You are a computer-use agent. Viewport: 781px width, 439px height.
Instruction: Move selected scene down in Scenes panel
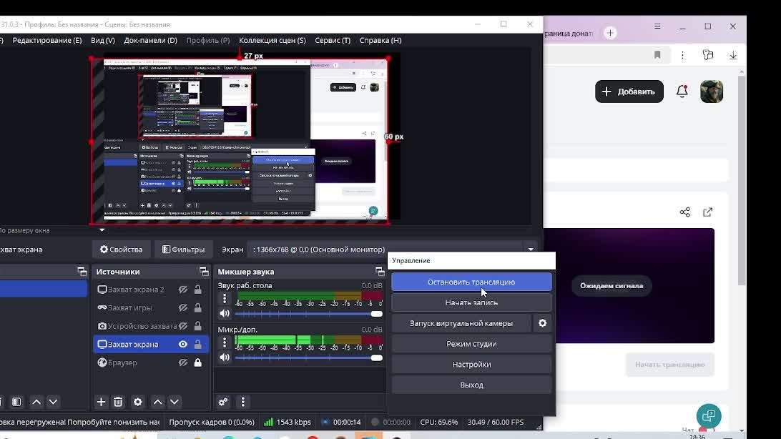click(x=54, y=402)
